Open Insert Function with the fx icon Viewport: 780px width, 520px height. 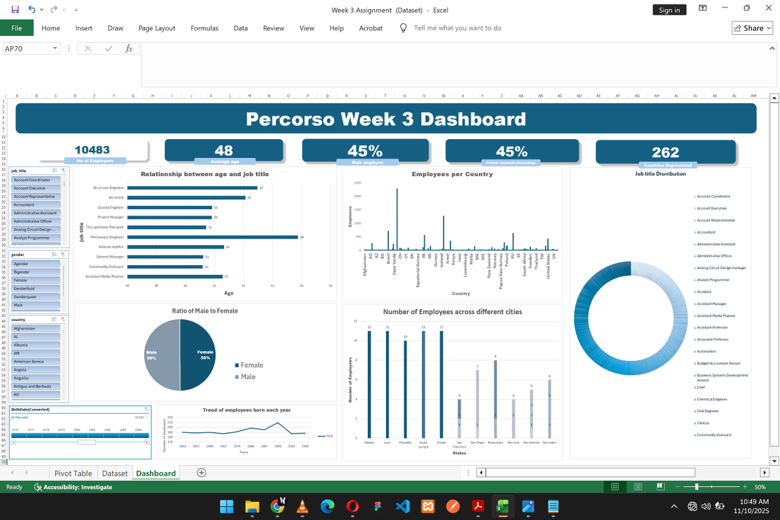click(x=129, y=48)
